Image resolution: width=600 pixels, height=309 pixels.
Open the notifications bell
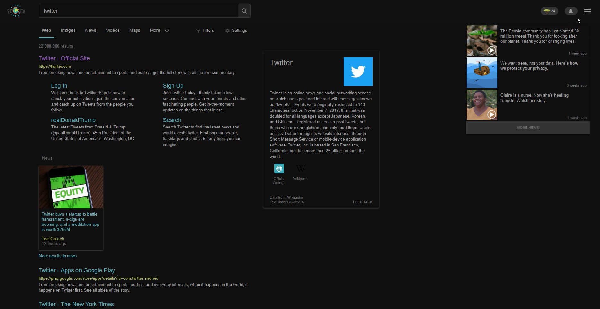pos(570,11)
